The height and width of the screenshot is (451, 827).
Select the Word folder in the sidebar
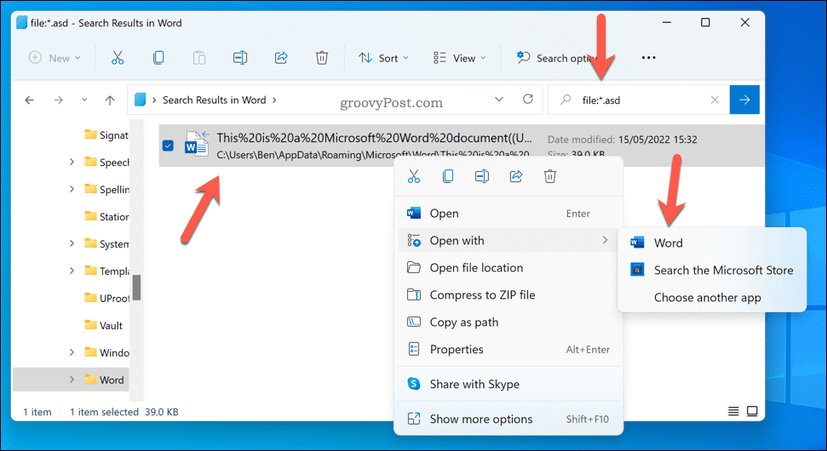click(105, 380)
